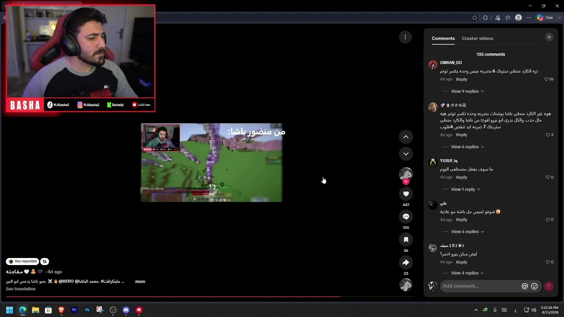564x317 pixels.
Task: Like the comment by OMRAN_GO
Action: coord(546,79)
